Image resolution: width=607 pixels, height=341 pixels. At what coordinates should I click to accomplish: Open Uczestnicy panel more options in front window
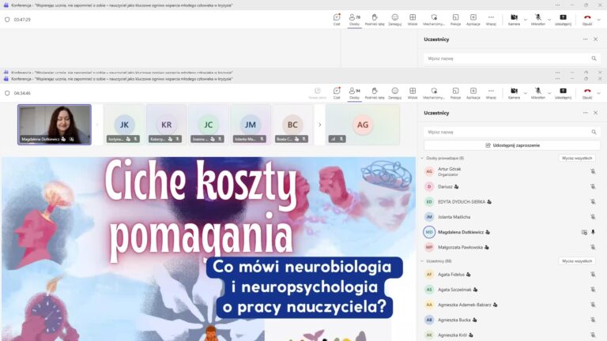pos(585,113)
